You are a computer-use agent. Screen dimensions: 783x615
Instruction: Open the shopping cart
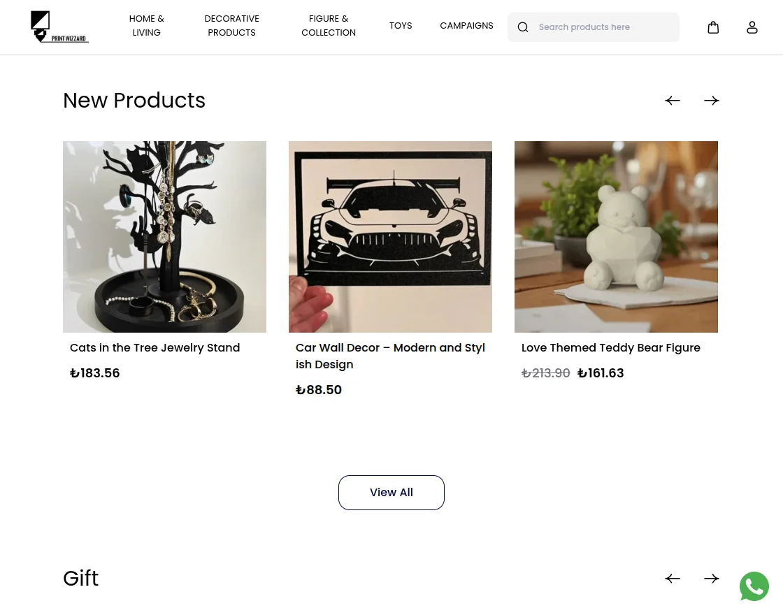(x=713, y=27)
